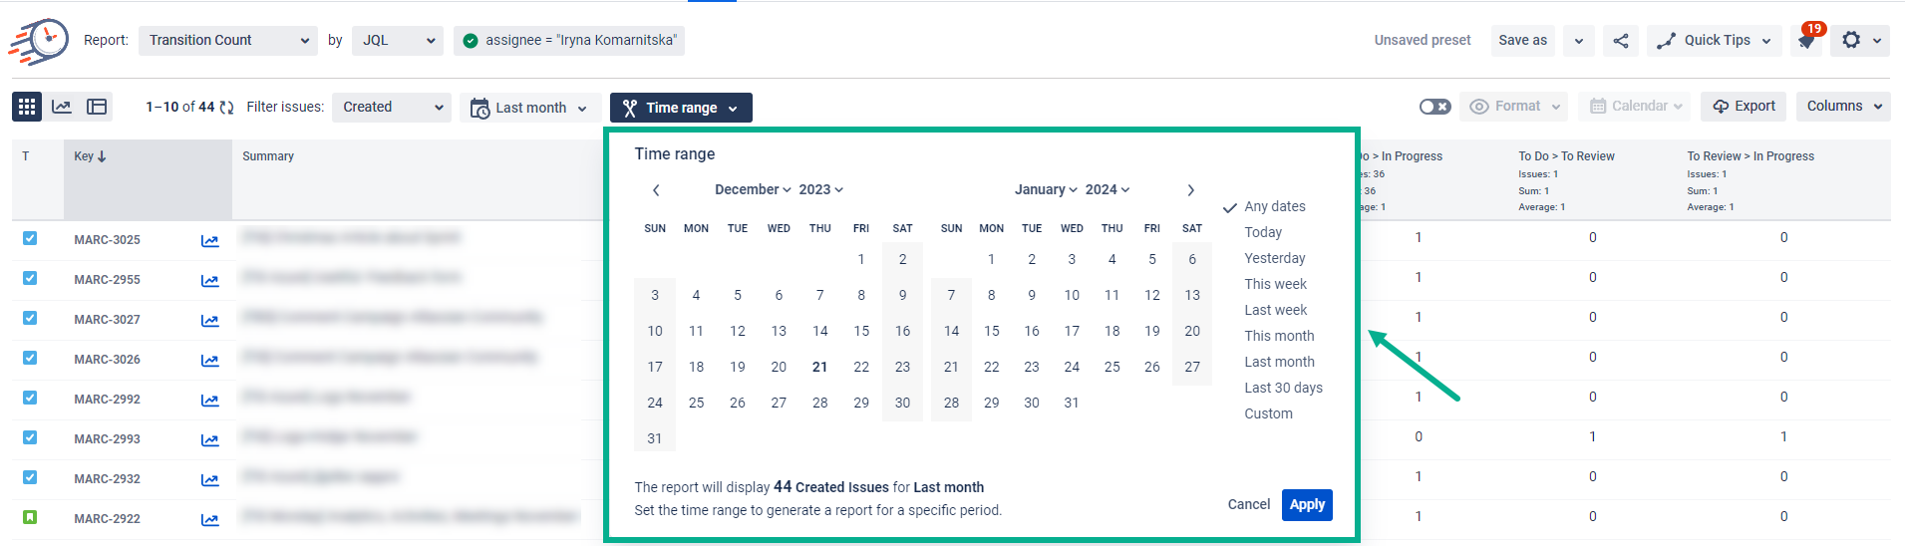This screenshot has height=546, width=1905.
Task: Click the refresh issues count icon
Action: [227, 108]
